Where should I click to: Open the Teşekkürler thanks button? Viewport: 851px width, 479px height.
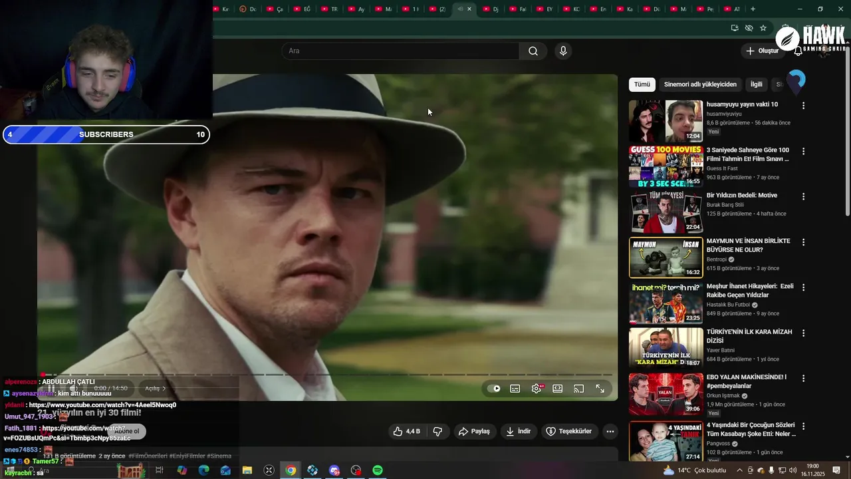pyautogui.click(x=568, y=431)
